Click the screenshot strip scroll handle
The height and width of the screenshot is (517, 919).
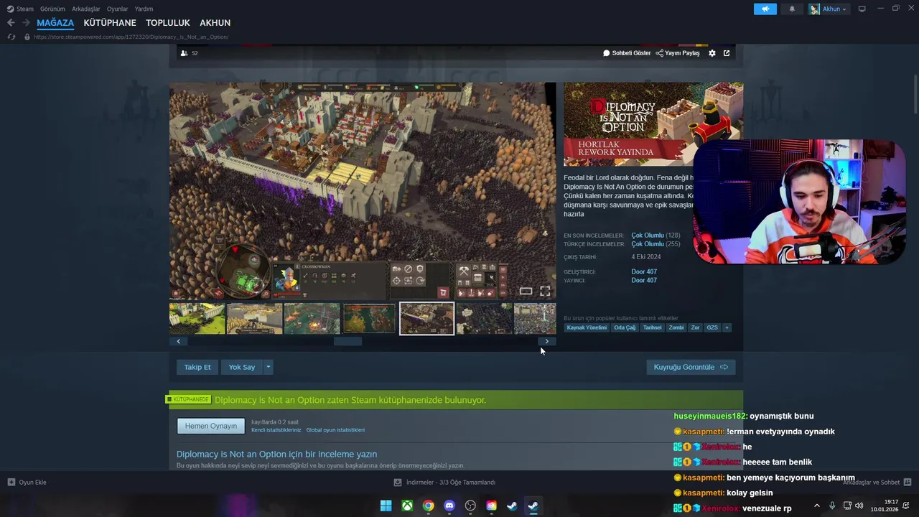[x=348, y=342]
